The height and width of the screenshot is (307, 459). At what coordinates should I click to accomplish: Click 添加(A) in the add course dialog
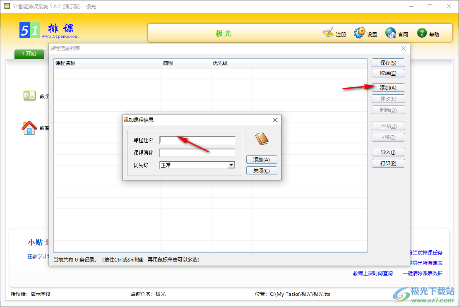click(x=262, y=160)
